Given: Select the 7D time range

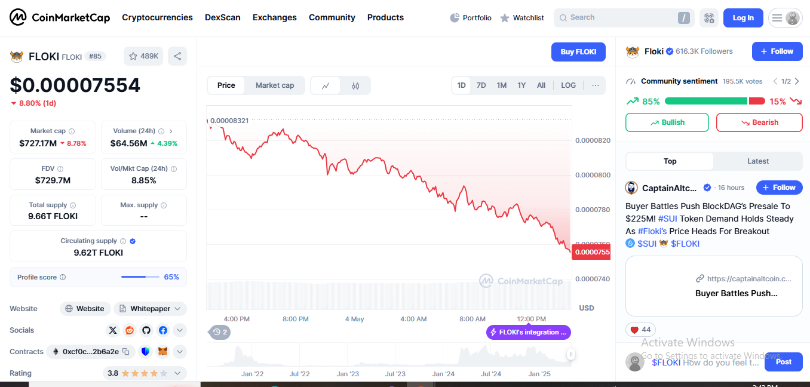Looking at the screenshot, I should pyautogui.click(x=481, y=85).
